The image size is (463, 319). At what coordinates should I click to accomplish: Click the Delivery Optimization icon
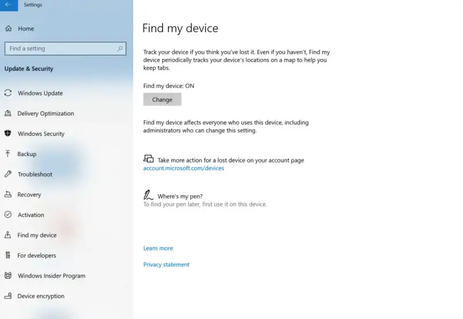(x=8, y=113)
